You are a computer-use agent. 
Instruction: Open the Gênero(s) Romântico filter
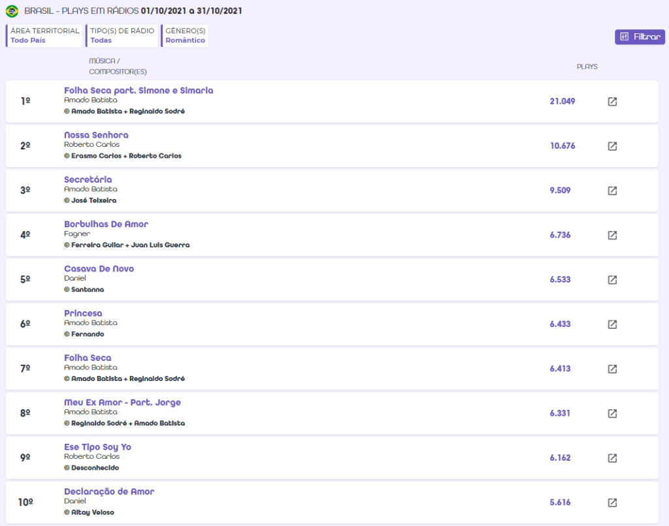click(x=185, y=35)
